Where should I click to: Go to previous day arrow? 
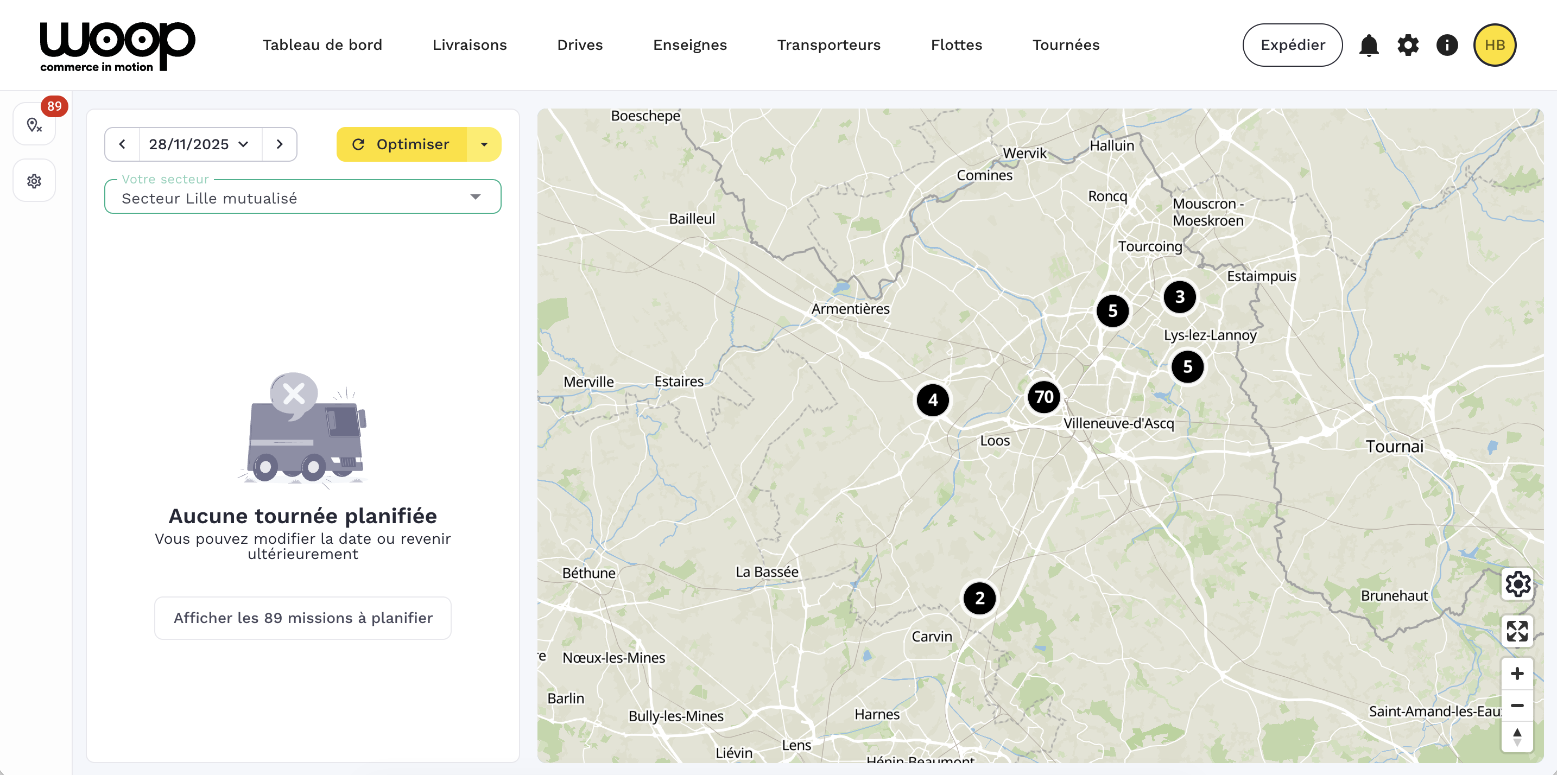122,144
